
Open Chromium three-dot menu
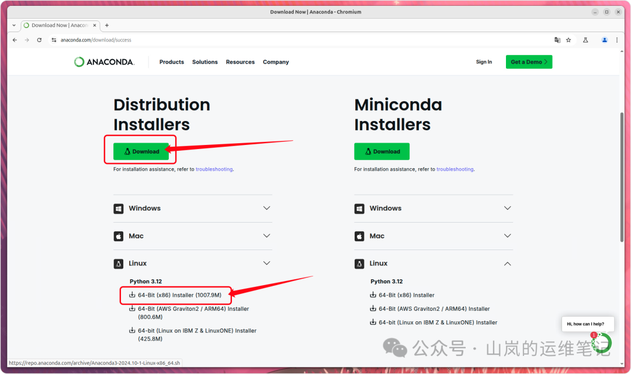(617, 40)
